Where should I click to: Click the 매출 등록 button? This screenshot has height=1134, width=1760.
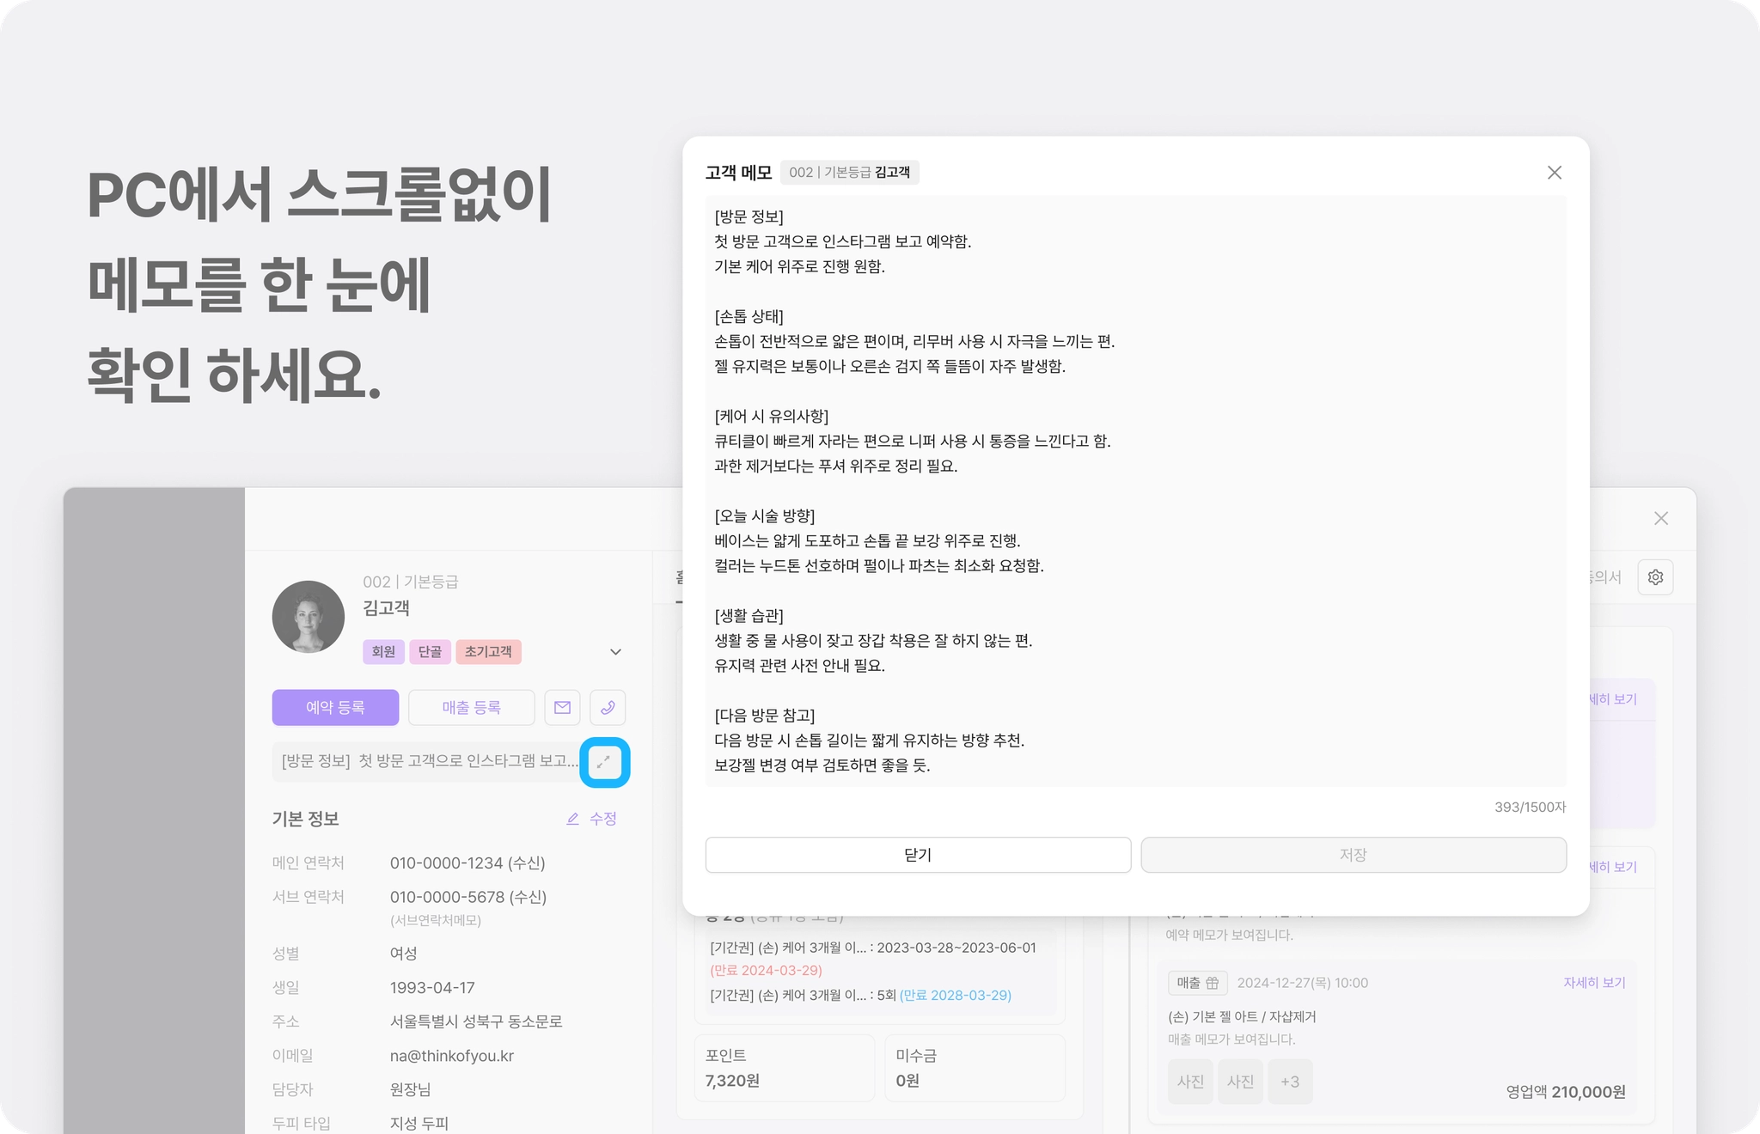tap(471, 707)
